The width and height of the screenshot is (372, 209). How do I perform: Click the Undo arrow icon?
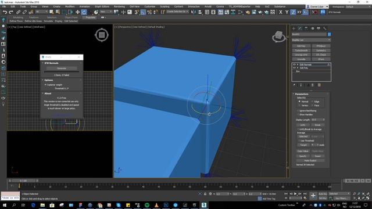pyautogui.click(x=5, y=12)
